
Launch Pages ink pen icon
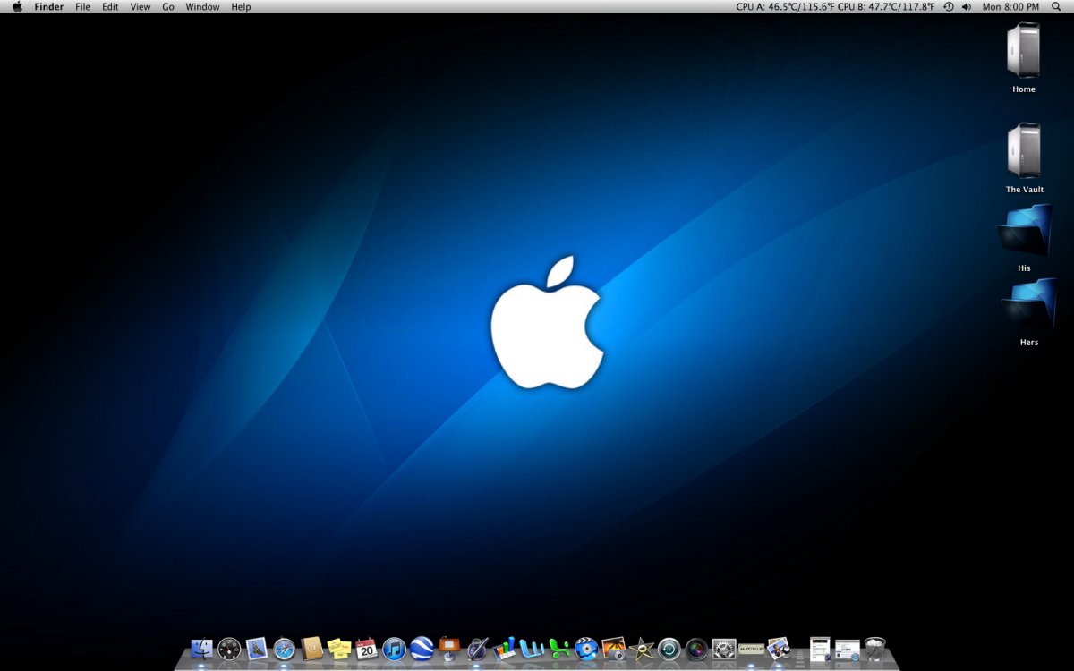click(477, 649)
